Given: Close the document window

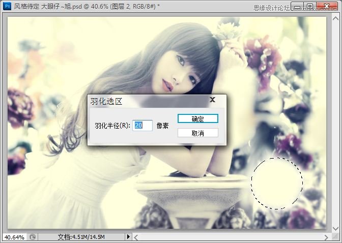Looking at the screenshot, I should [x=327, y=7].
